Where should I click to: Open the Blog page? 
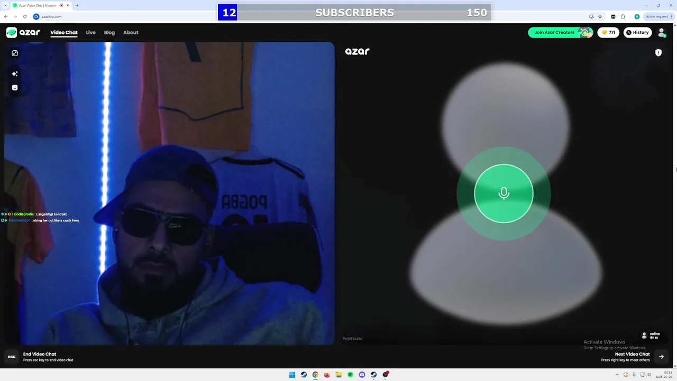click(x=109, y=32)
